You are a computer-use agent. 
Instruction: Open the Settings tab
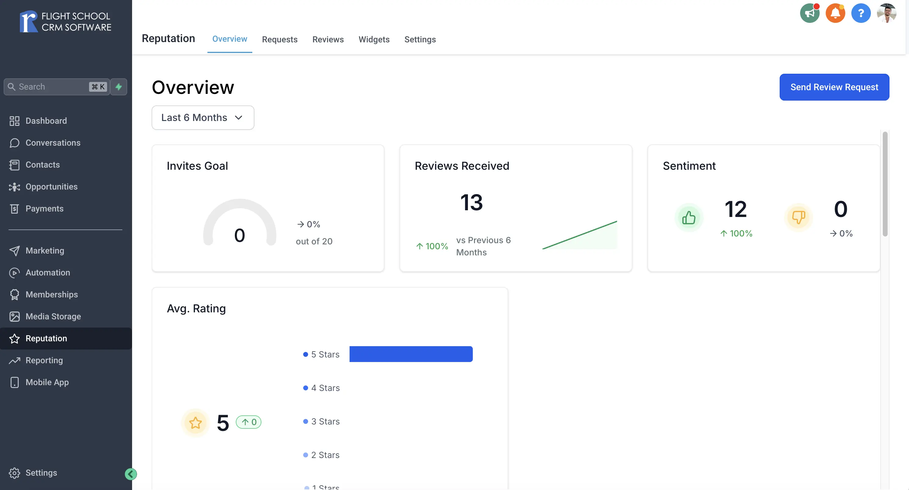coord(420,39)
